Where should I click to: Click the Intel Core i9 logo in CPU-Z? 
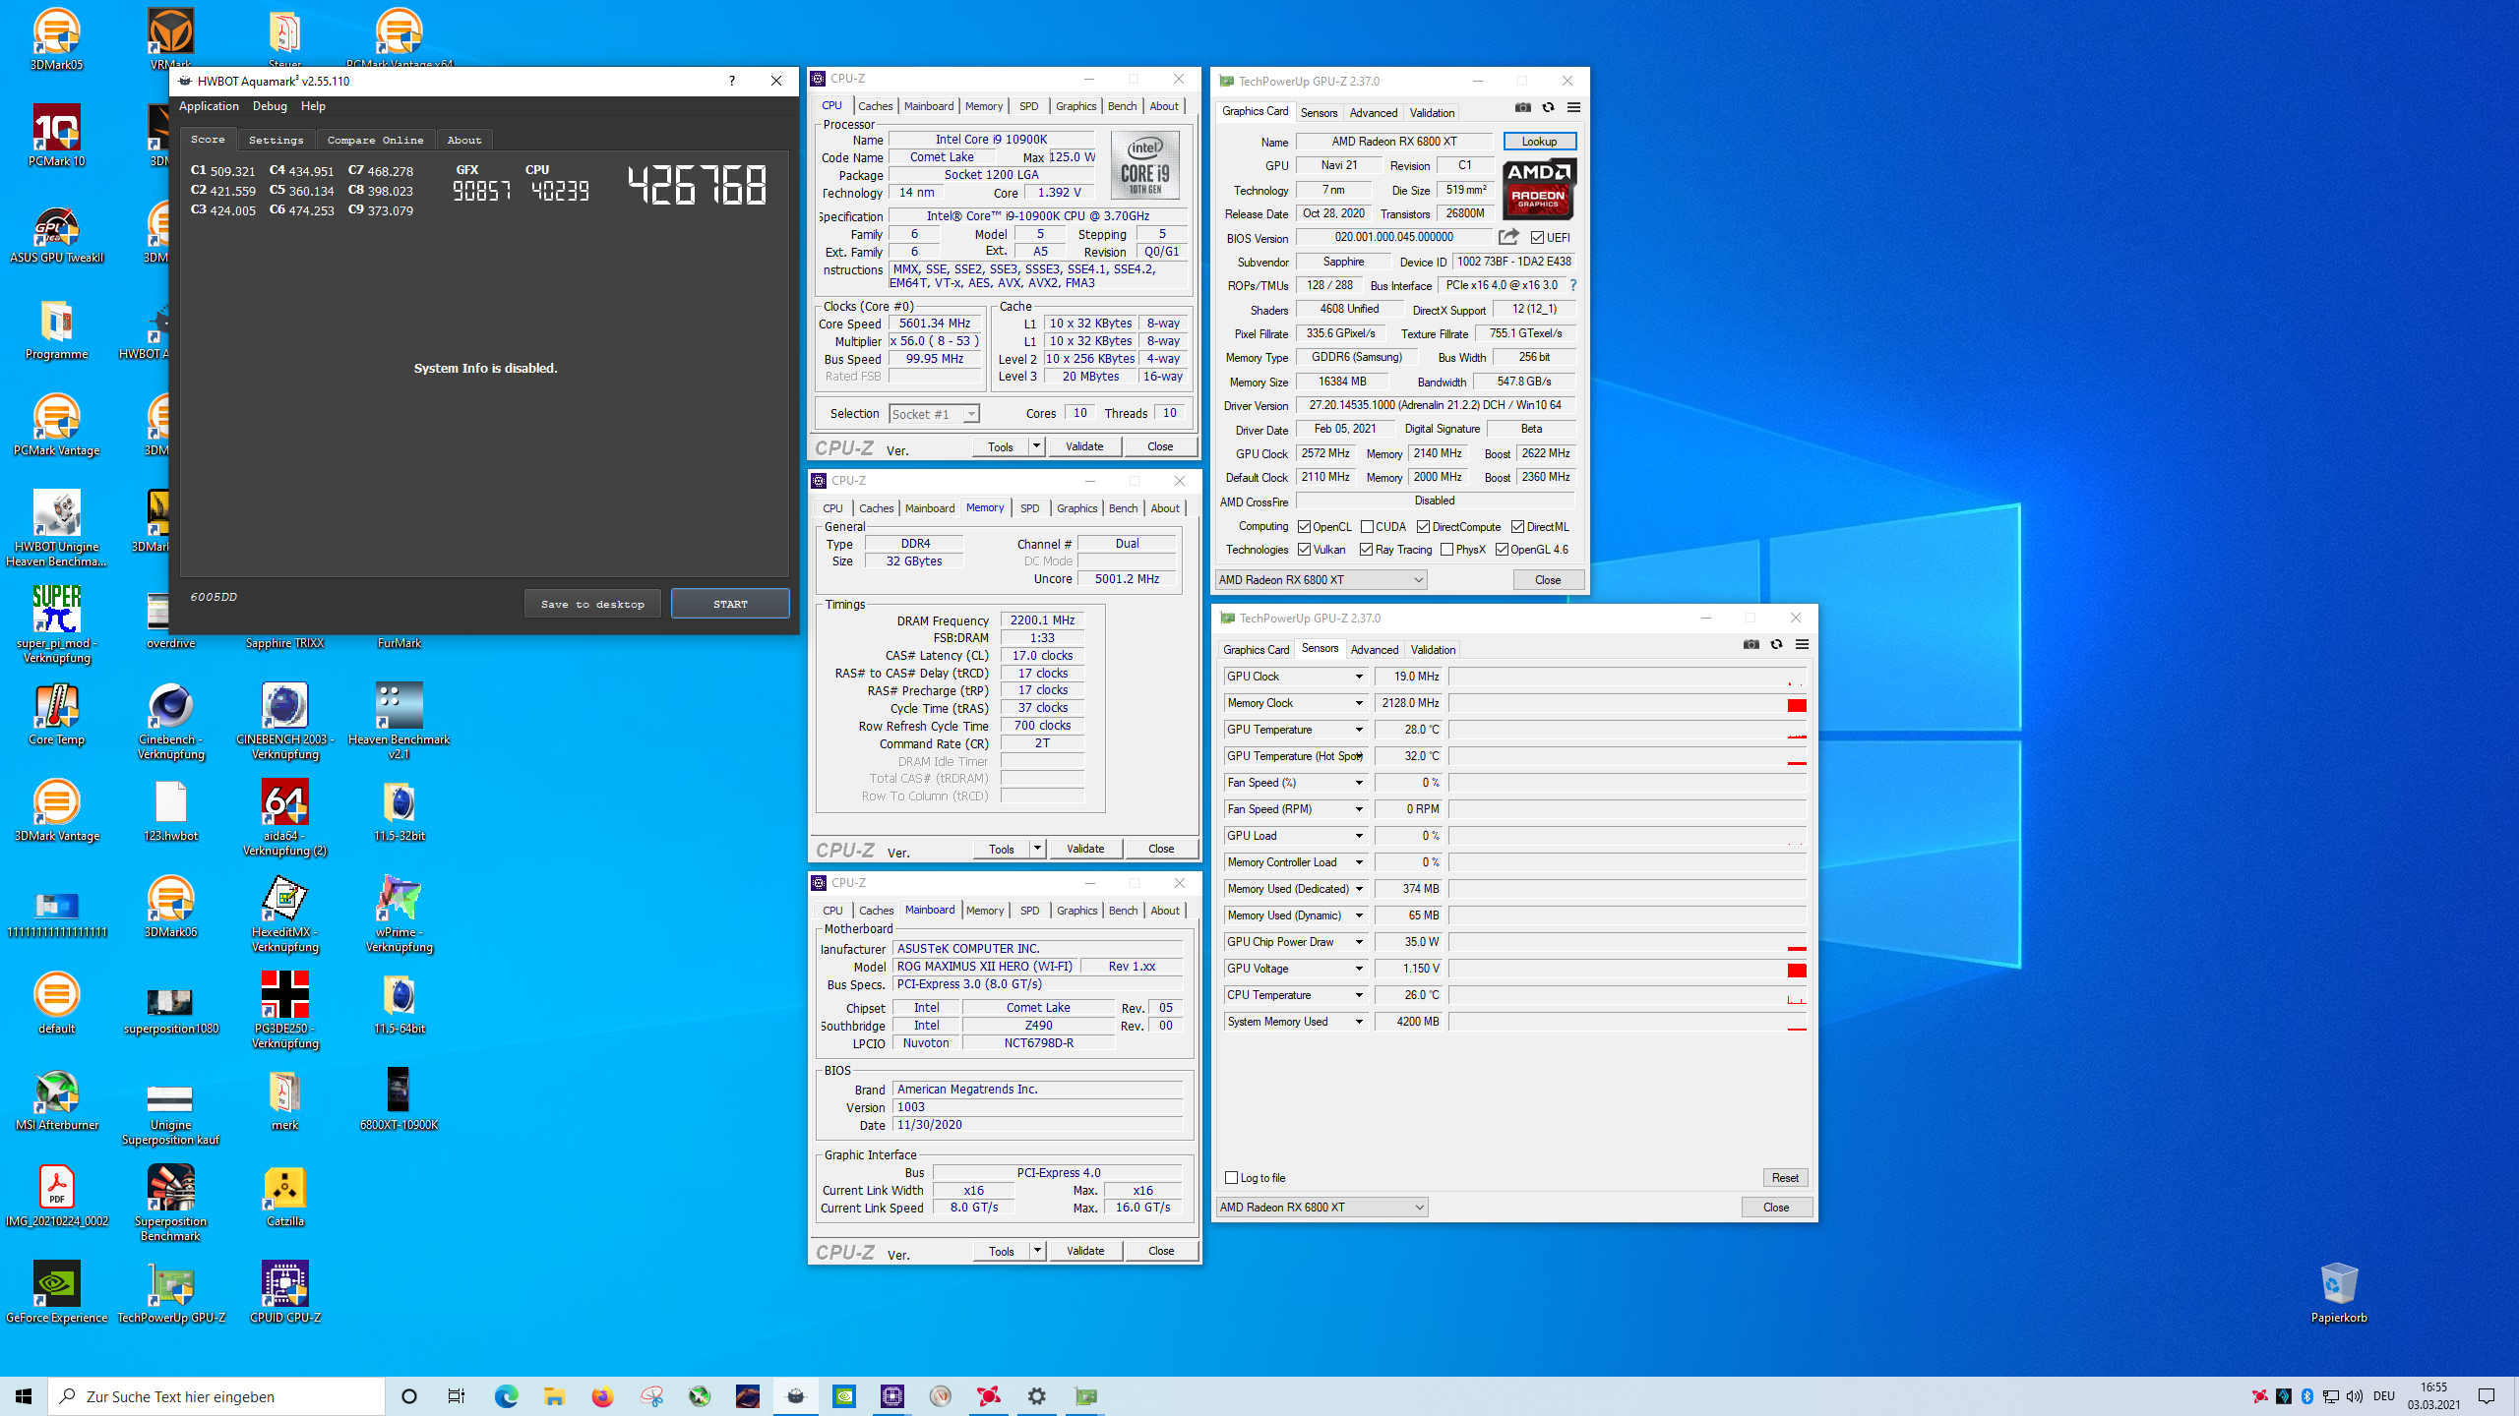tap(1144, 165)
